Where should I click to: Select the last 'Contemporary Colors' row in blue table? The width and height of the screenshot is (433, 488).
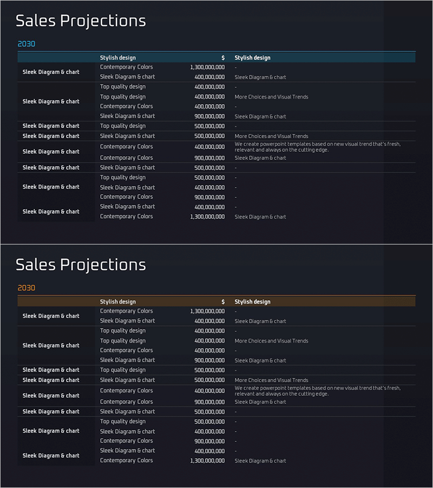coord(126,216)
